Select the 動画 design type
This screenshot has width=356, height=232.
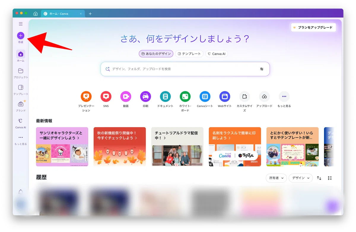click(x=126, y=96)
